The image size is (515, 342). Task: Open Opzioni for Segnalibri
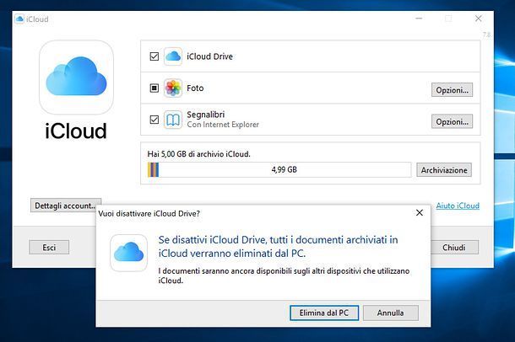point(452,121)
